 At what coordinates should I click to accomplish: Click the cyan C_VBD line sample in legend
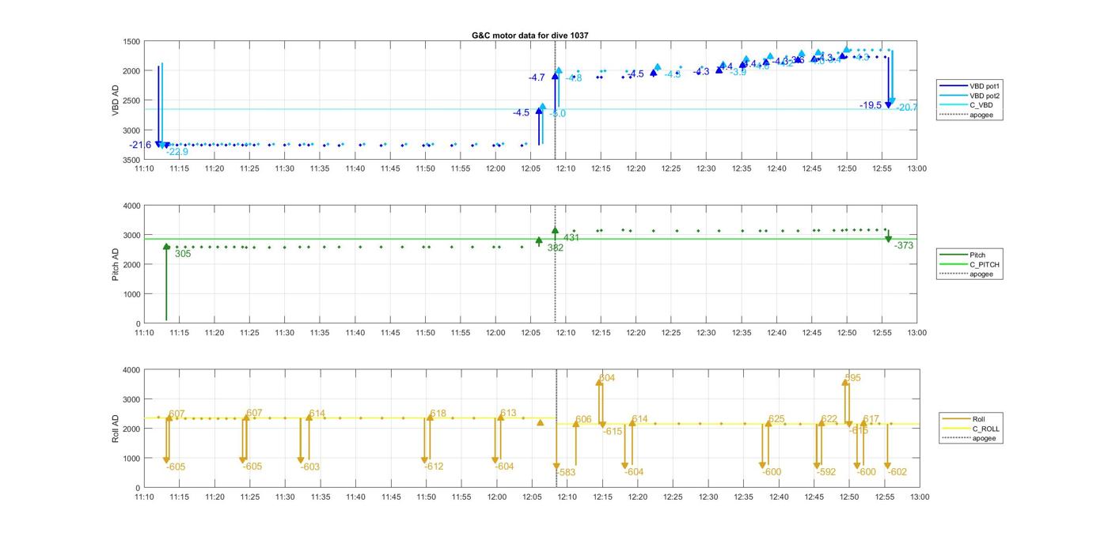click(x=953, y=105)
